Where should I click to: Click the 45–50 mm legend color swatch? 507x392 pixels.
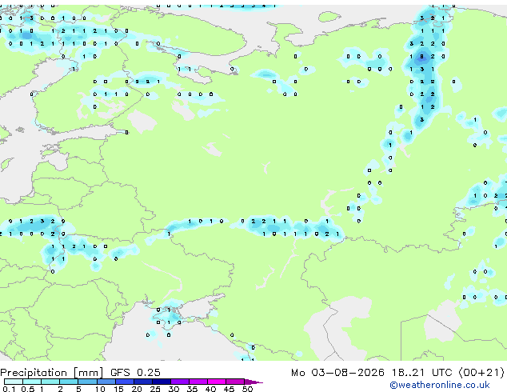click(x=235, y=382)
